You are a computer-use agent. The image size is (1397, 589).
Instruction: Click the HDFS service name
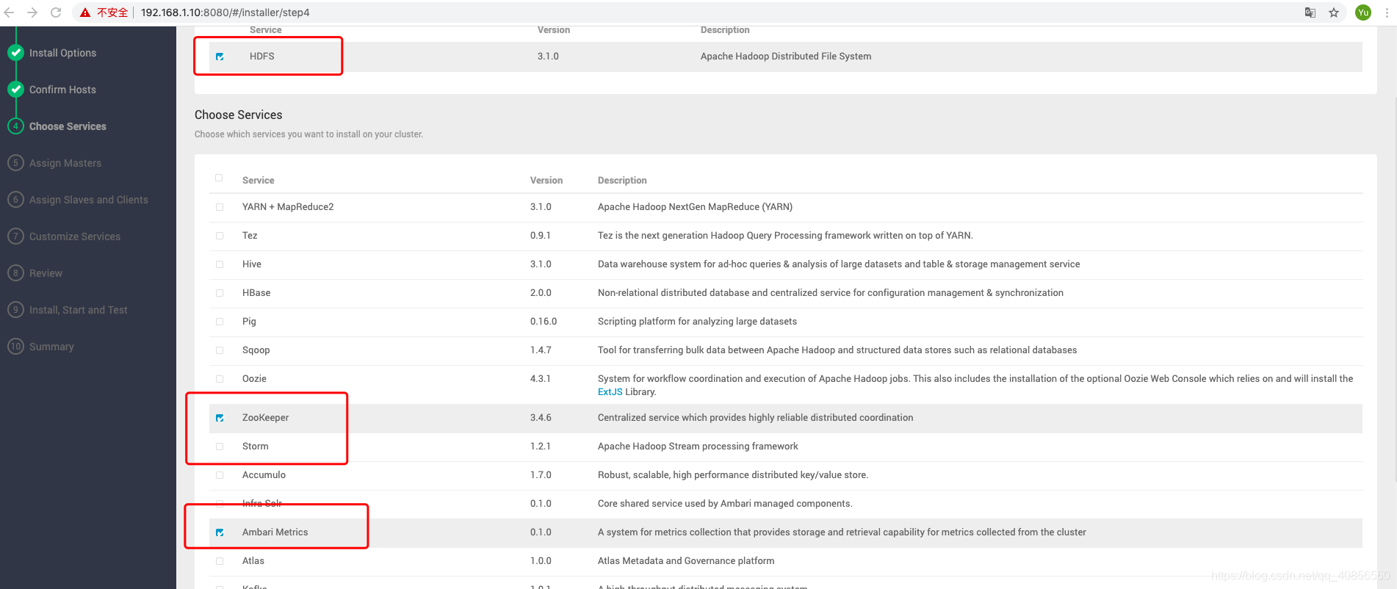262,57
